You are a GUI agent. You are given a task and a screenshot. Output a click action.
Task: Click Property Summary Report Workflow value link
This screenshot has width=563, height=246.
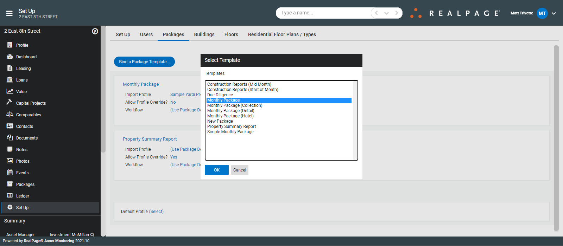click(185, 165)
